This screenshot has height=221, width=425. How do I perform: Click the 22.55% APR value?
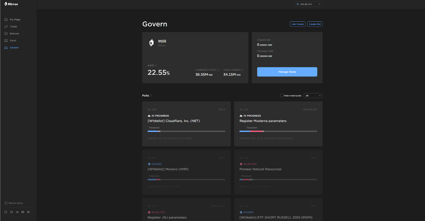point(159,73)
